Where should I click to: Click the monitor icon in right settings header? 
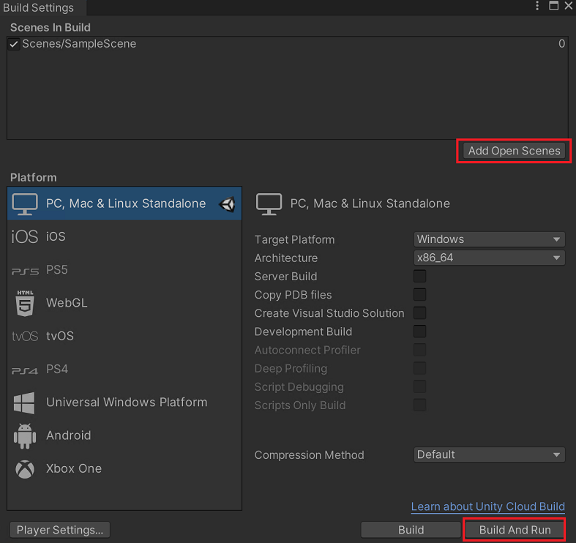tap(269, 204)
